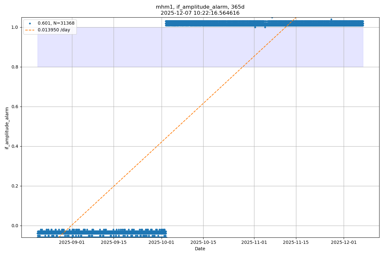Click the isolated high data point in late November

[x=331, y=19]
